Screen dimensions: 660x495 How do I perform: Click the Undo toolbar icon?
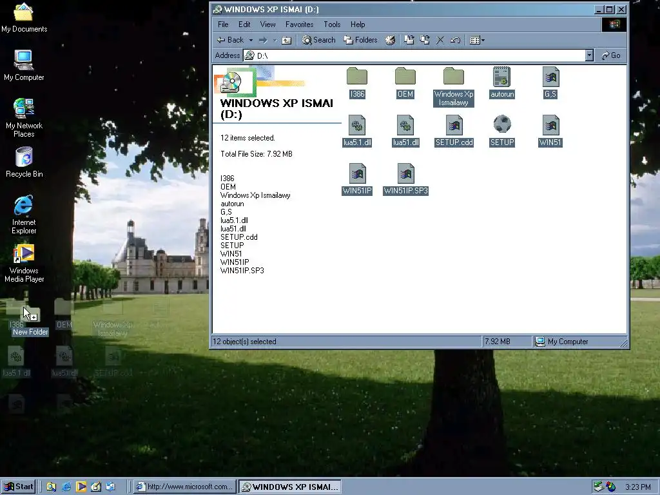pyautogui.click(x=456, y=41)
